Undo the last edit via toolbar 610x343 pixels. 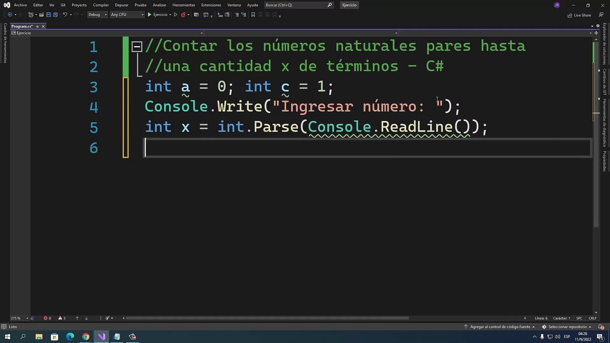[x=64, y=15]
